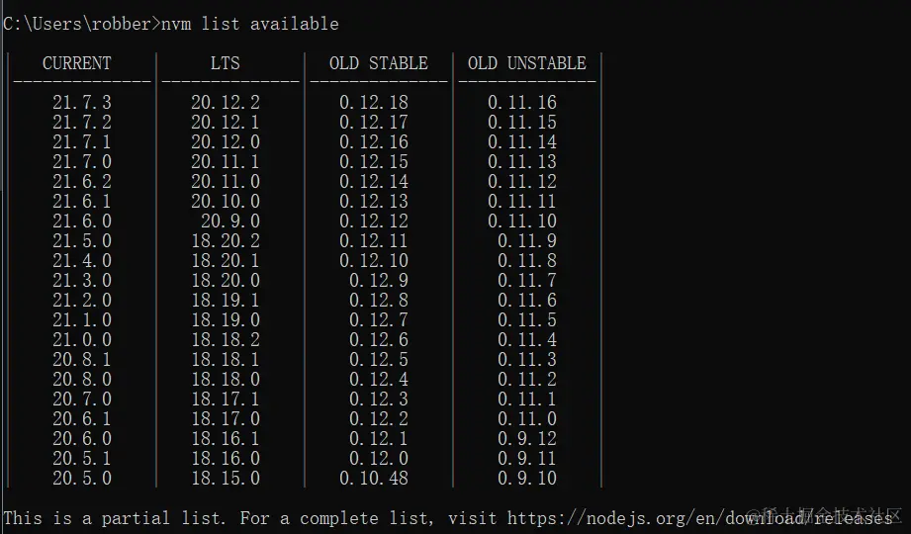The height and width of the screenshot is (534, 911).
Task: Select version 21.0.0
Action: point(82,340)
